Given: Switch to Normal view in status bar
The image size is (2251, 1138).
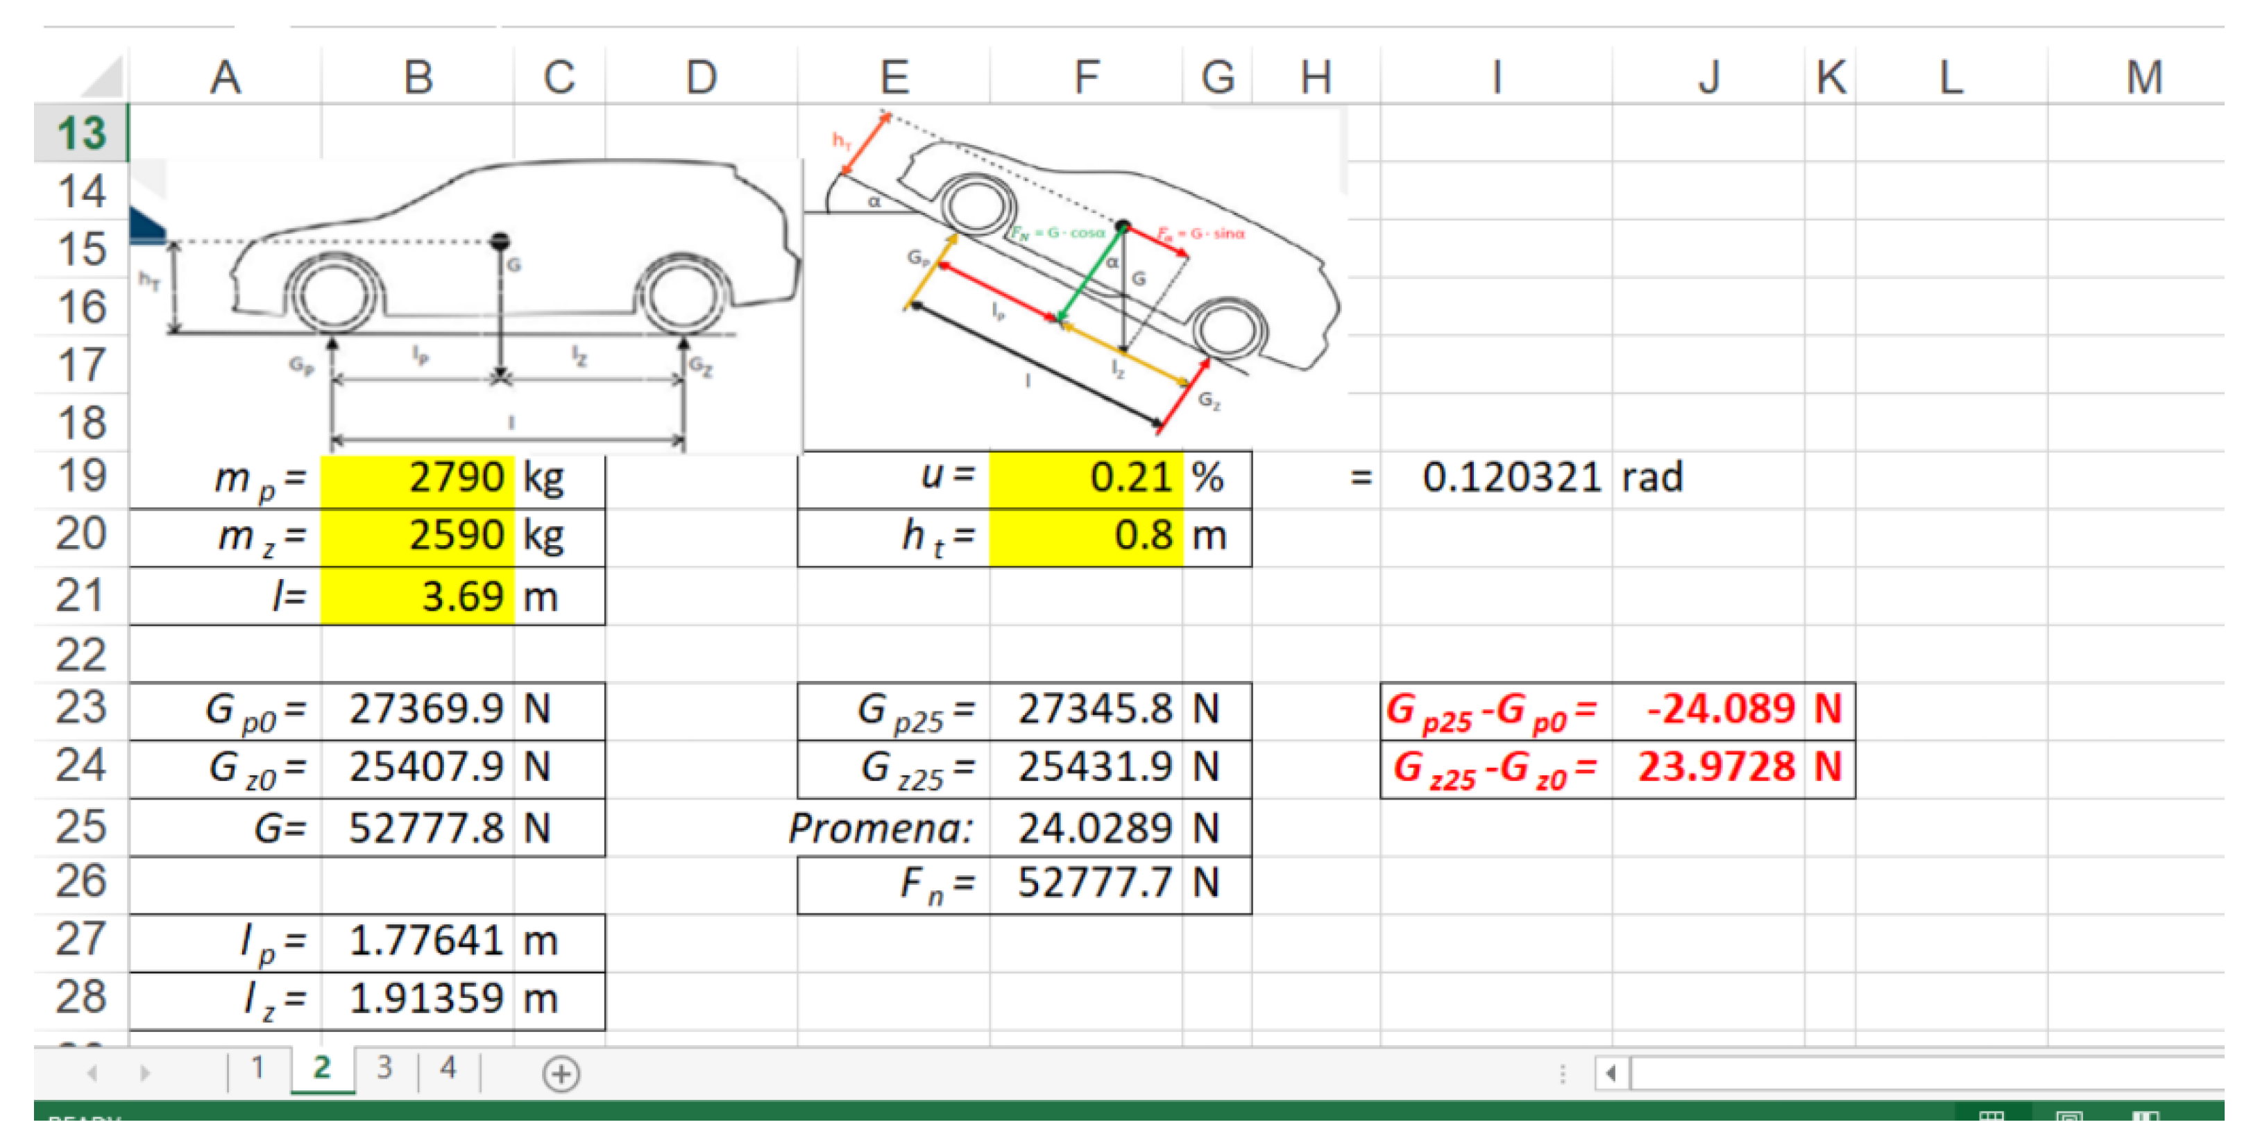Looking at the screenshot, I should pos(1991,1117).
